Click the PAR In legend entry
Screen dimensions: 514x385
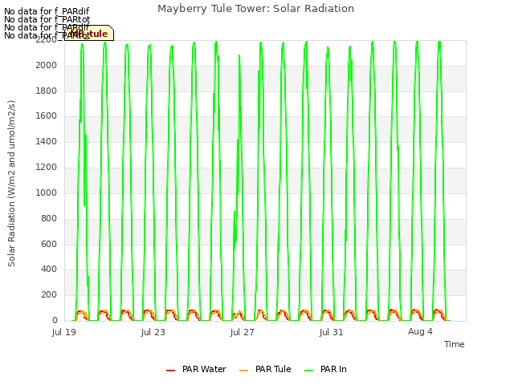tap(325, 369)
